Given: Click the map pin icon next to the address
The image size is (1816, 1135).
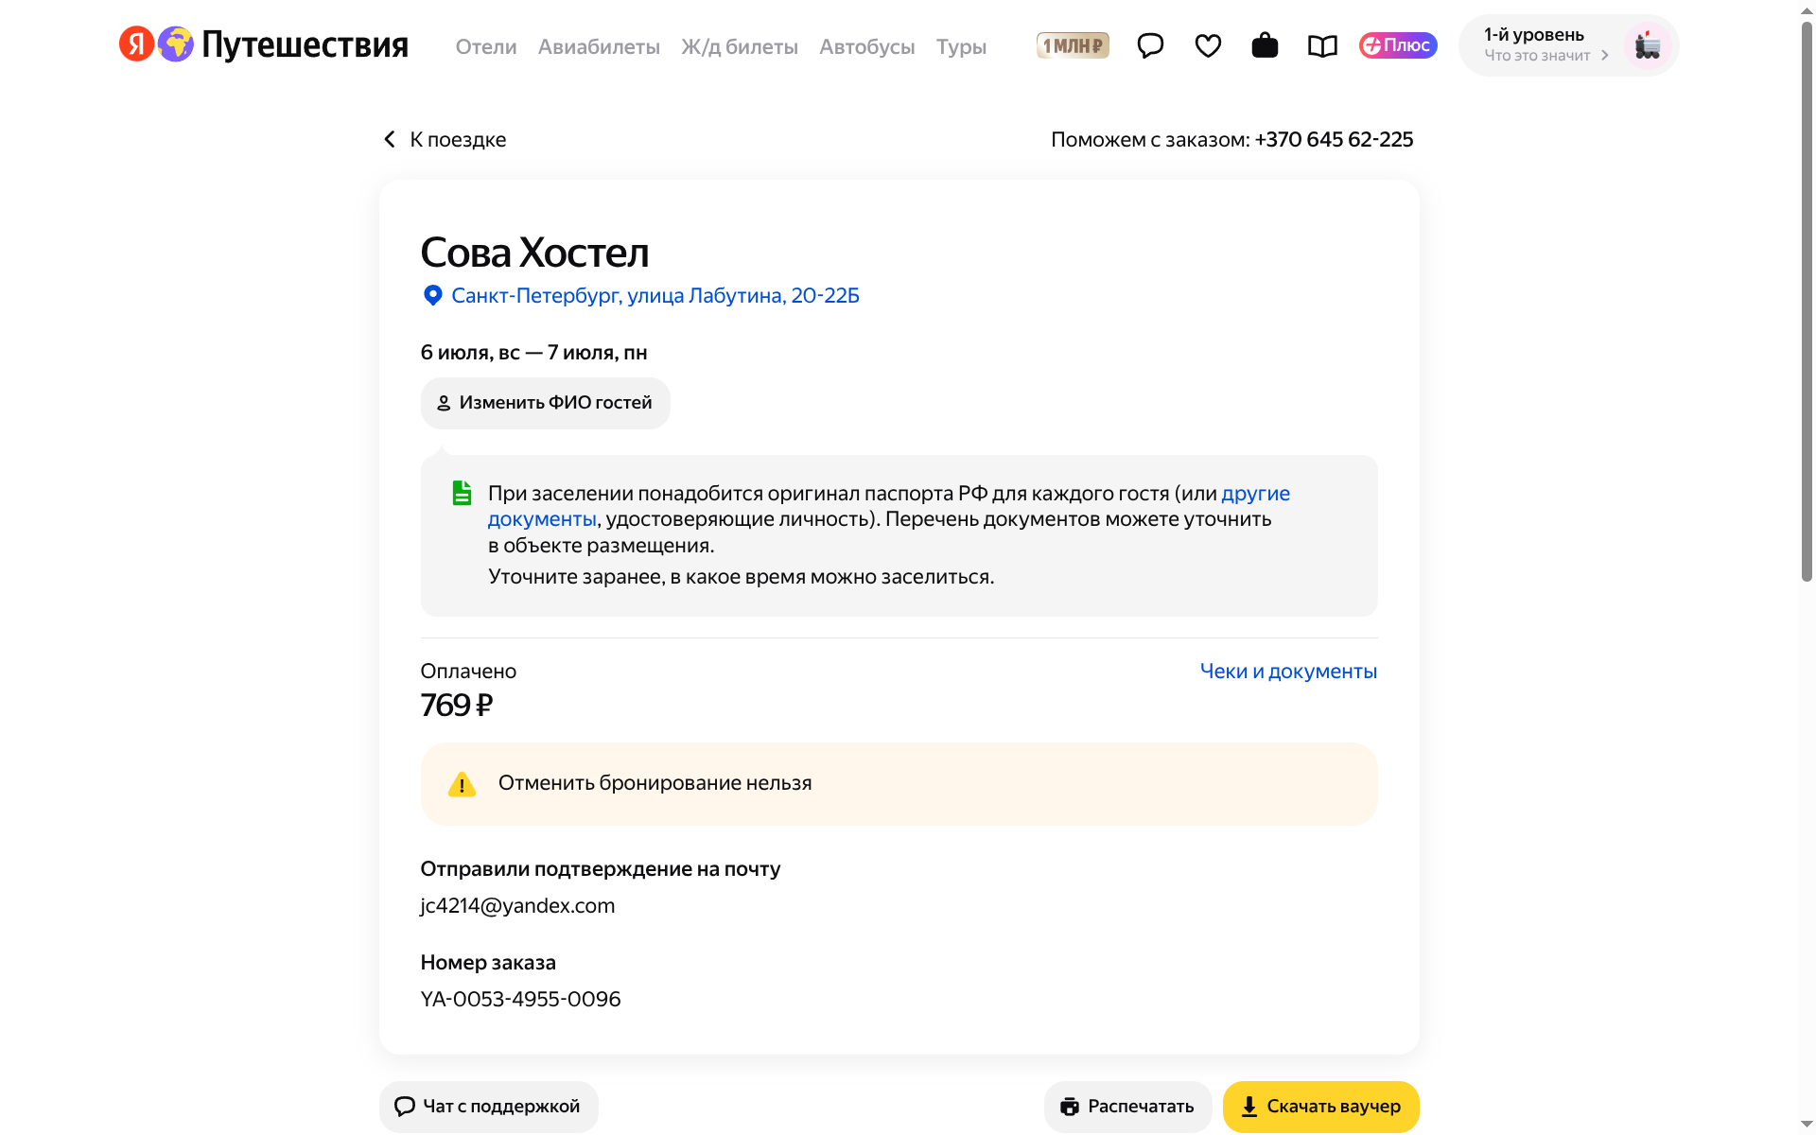Looking at the screenshot, I should tap(432, 296).
